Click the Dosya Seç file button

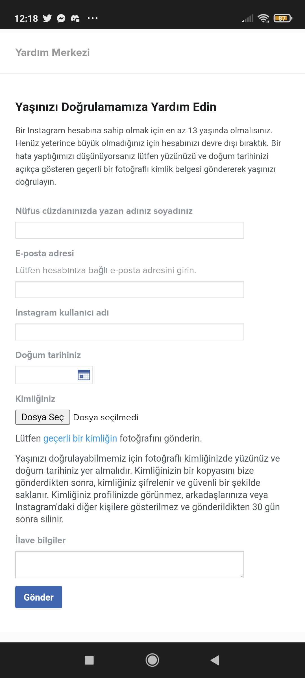click(43, 417)
